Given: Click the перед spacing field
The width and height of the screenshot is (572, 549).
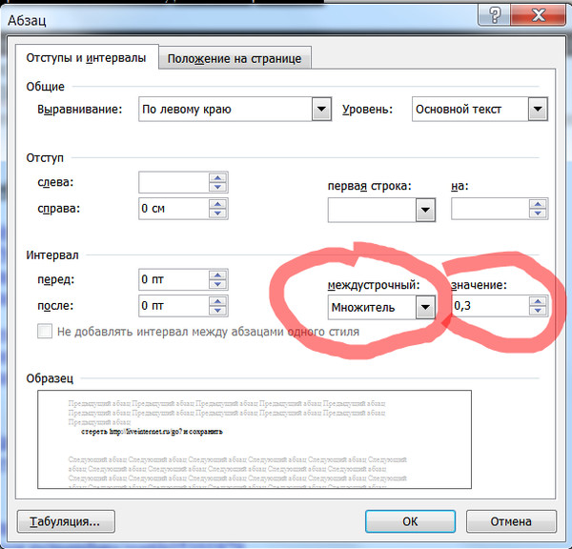Looking at the screenshot, I should point(174,279).
